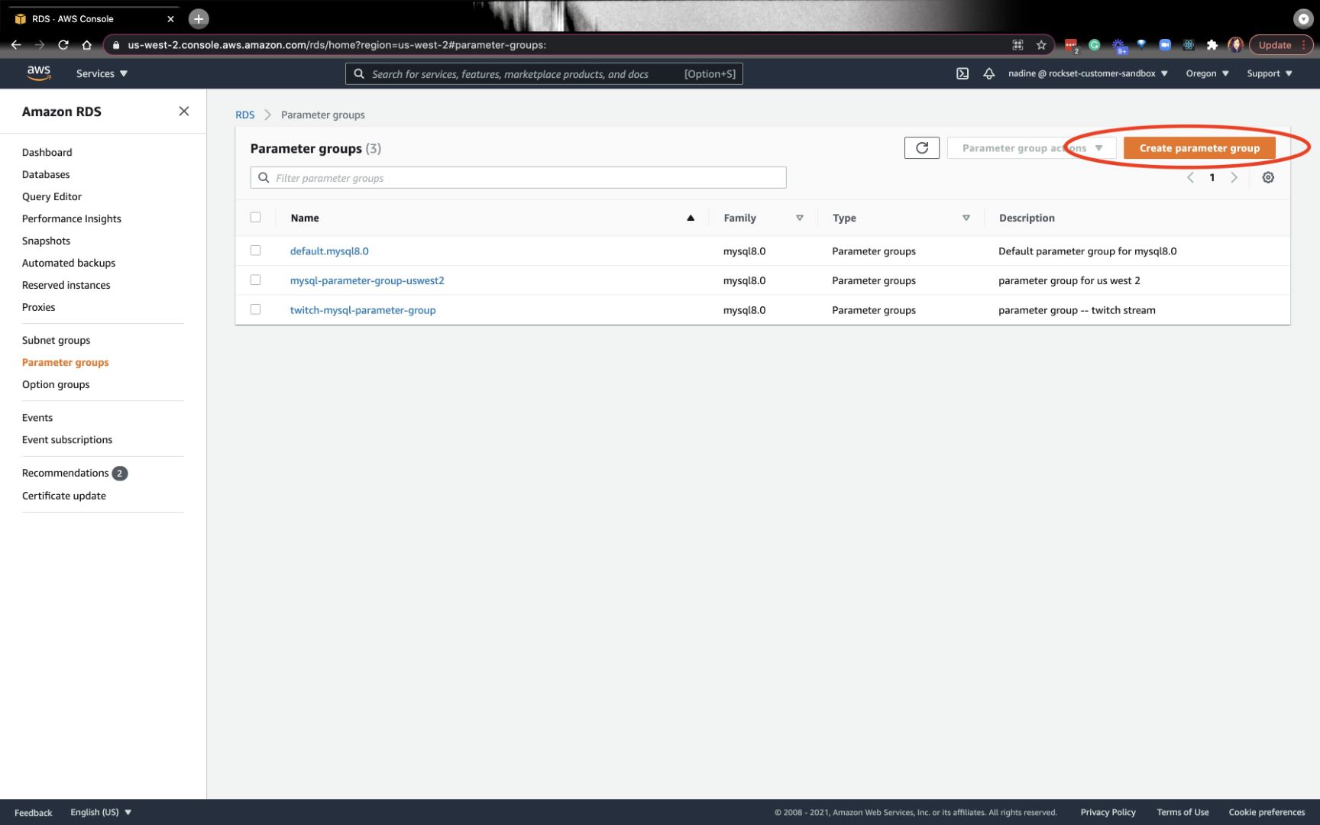Check the default.mysql8.0 row
The width and height of the screenshot is (1320, 825).
tap(255, 251)
